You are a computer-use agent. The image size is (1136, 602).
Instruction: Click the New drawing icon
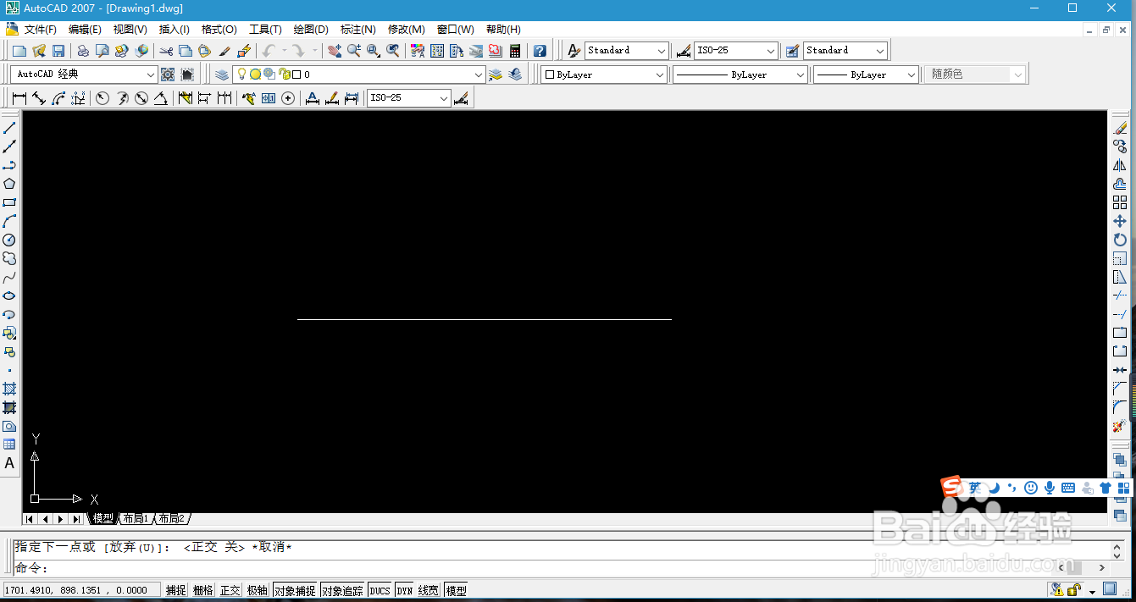tap(20, 51)
